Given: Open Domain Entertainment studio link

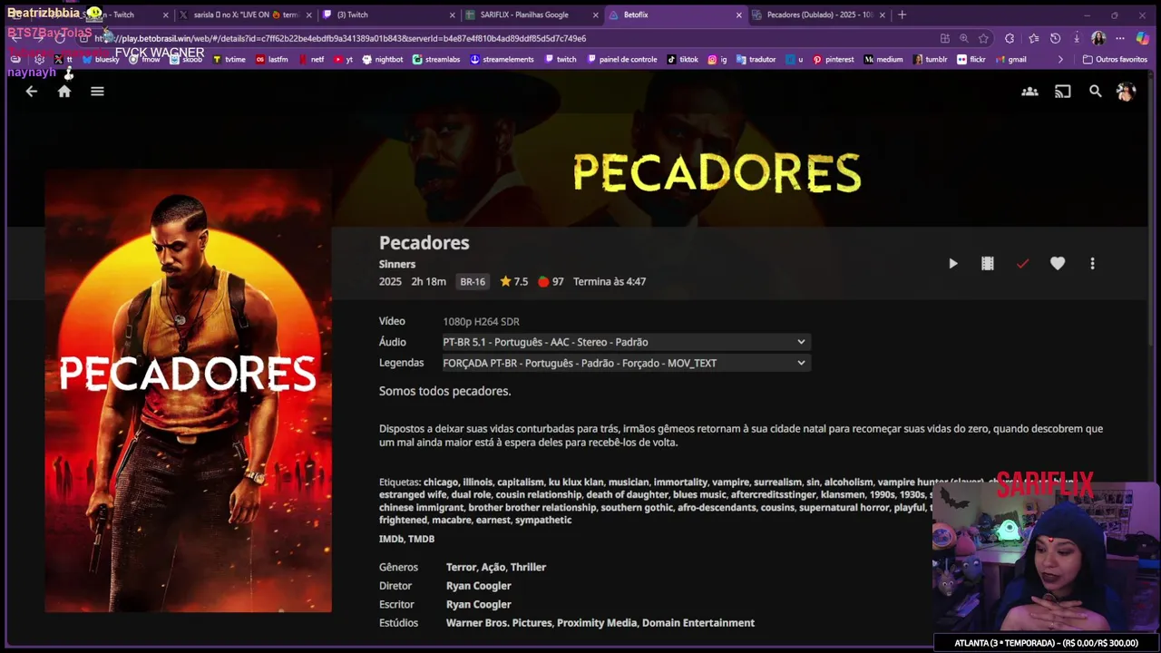Looking at the screenshot, I should 698,623.
